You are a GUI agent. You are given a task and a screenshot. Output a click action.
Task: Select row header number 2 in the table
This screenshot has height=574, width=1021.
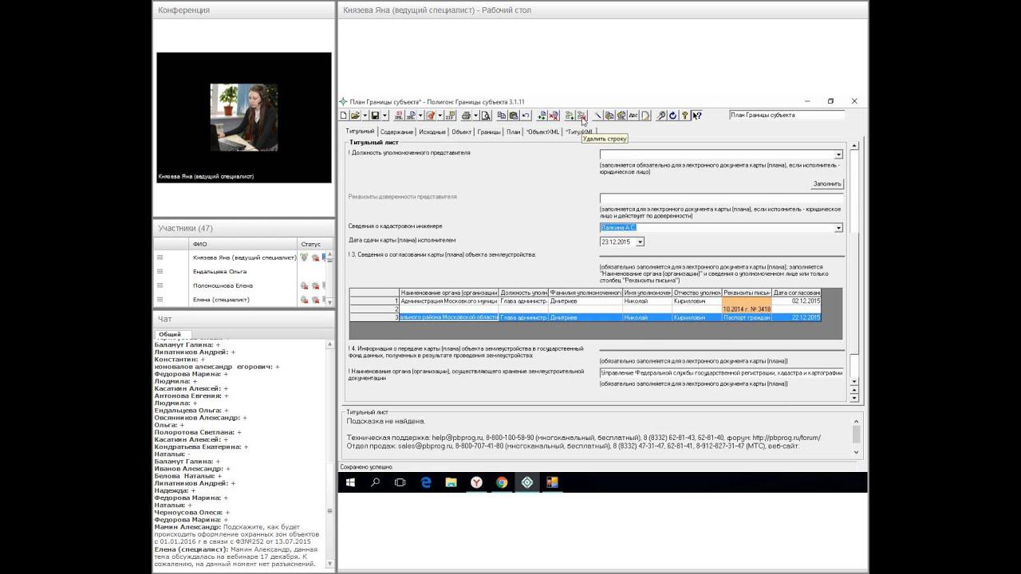point(374,309)
